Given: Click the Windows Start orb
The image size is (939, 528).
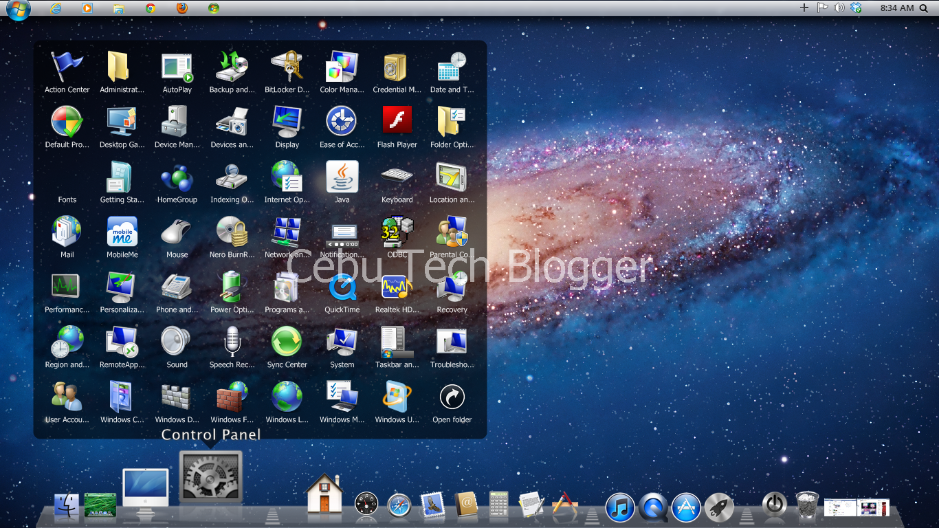Looking at the screenshot, I should [x=19, y=10].
